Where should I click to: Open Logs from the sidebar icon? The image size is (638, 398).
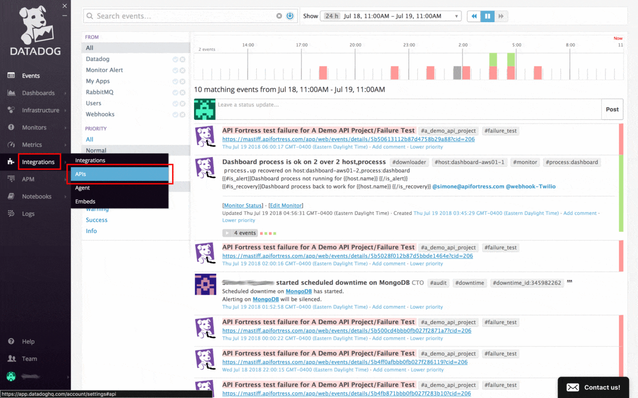tap(11, 214)
